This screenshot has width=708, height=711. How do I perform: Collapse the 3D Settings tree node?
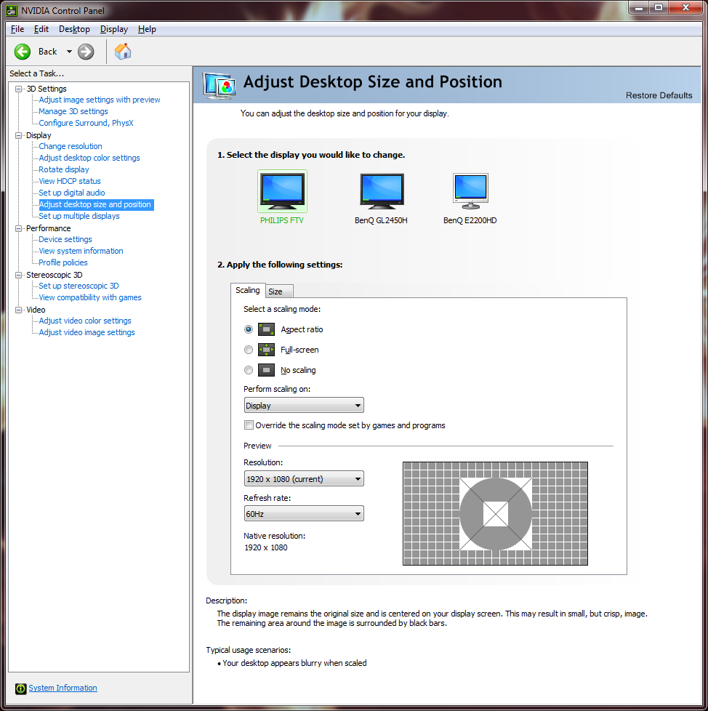click(x=19, y=89)
